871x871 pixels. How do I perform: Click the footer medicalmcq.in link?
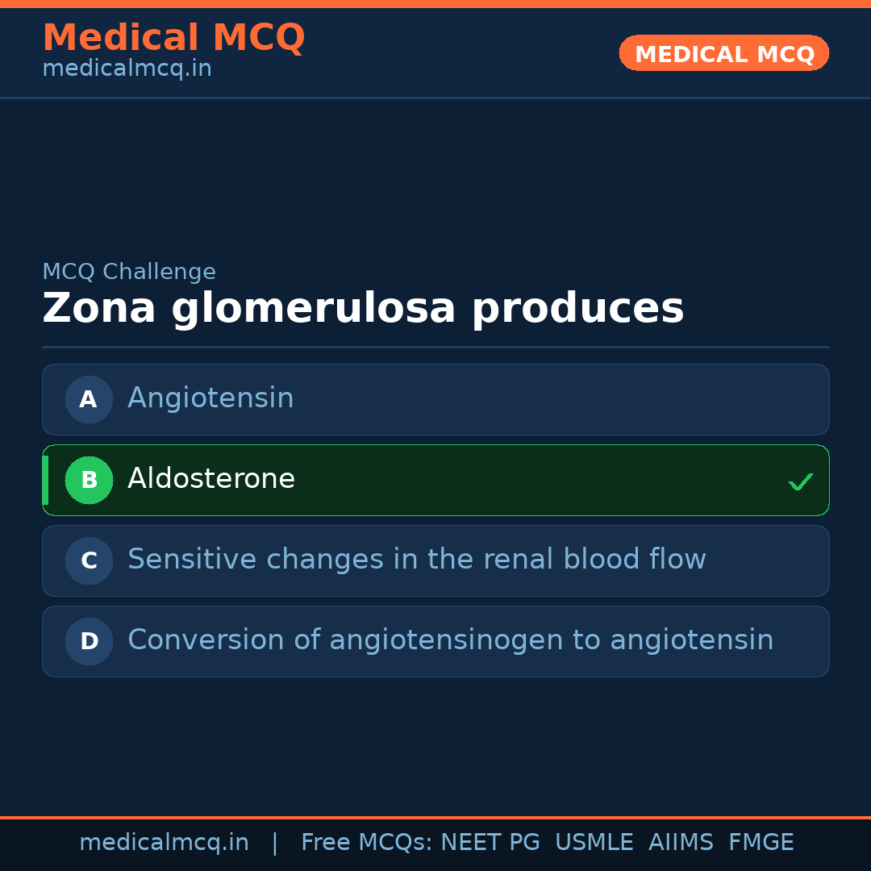click(164, 843)
